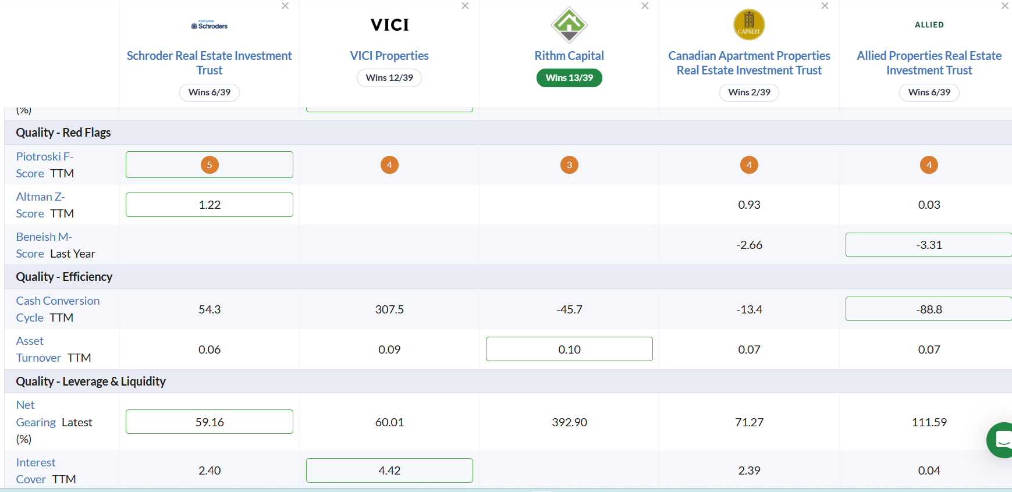This screenshot has width=1012, height=492.
Task: Open Asset Turnover metric link
Action: (38, 349)
